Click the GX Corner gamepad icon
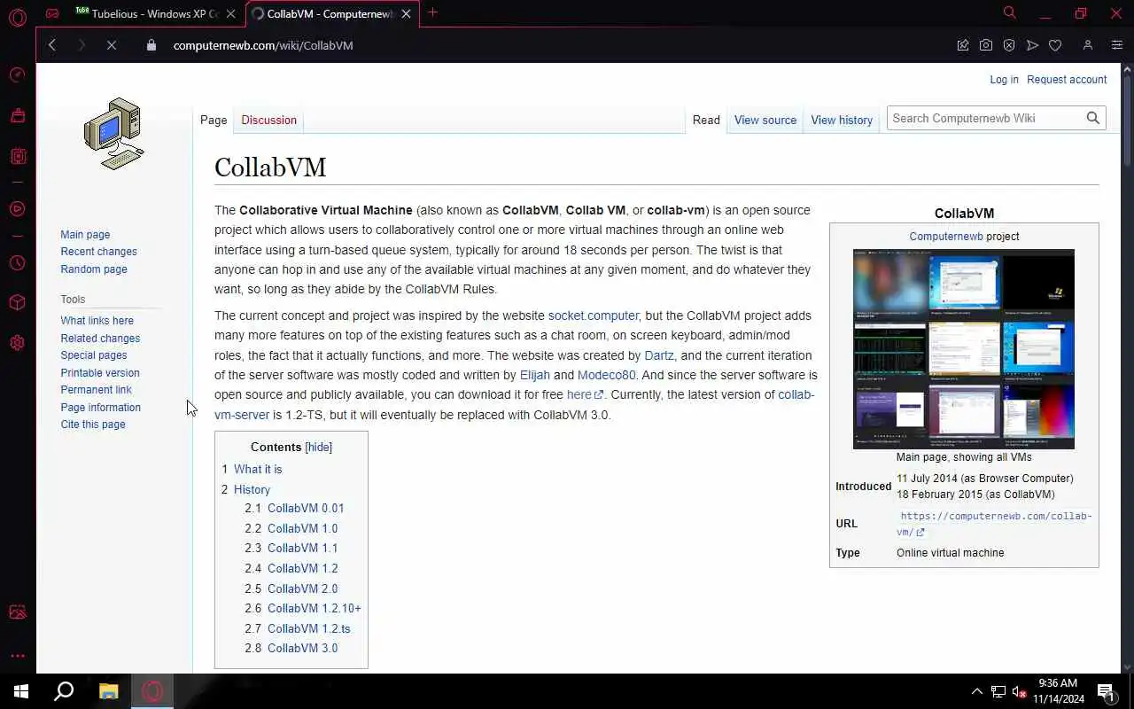This screenshot has height=709, width=1134. (x=53, y=13)
